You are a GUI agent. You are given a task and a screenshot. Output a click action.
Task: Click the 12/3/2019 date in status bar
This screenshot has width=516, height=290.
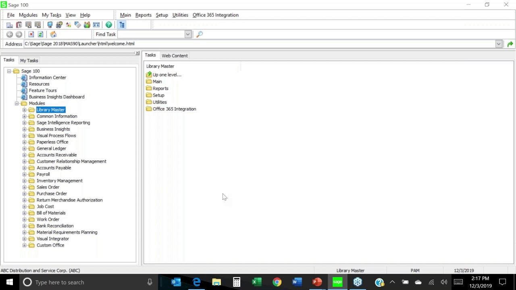[x=464, y=271]
